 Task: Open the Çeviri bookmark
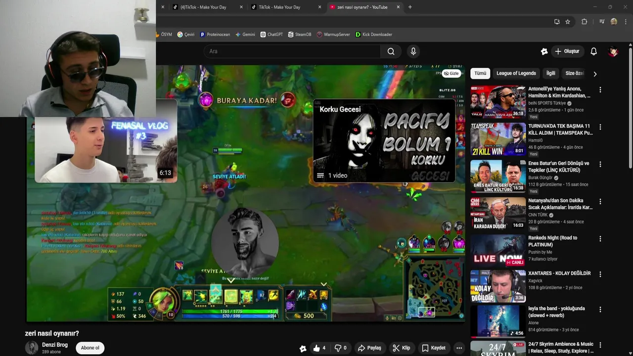[186, 35]
